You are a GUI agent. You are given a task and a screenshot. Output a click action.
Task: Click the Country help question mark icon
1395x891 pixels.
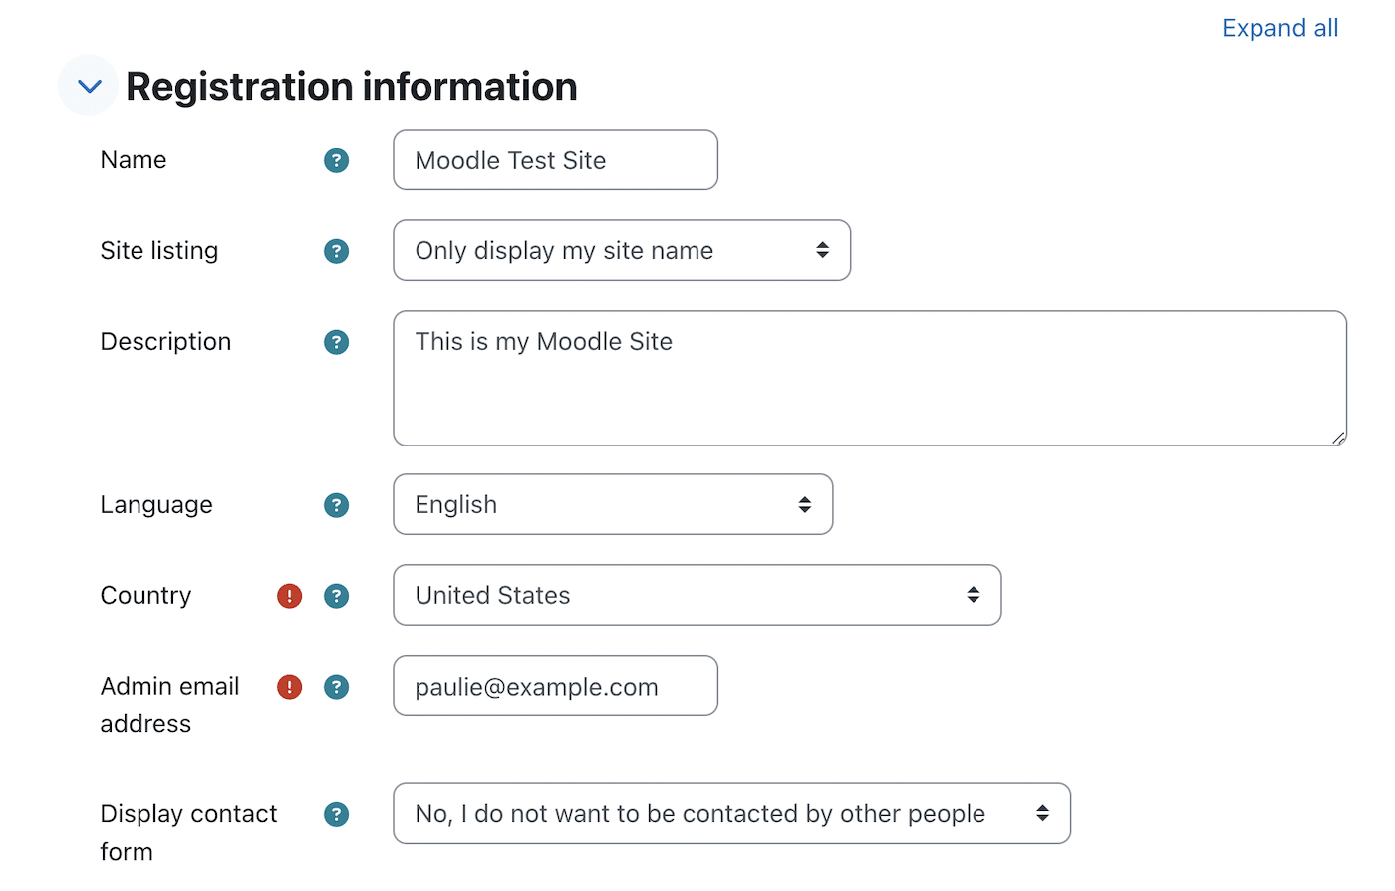tap(337, 596)
